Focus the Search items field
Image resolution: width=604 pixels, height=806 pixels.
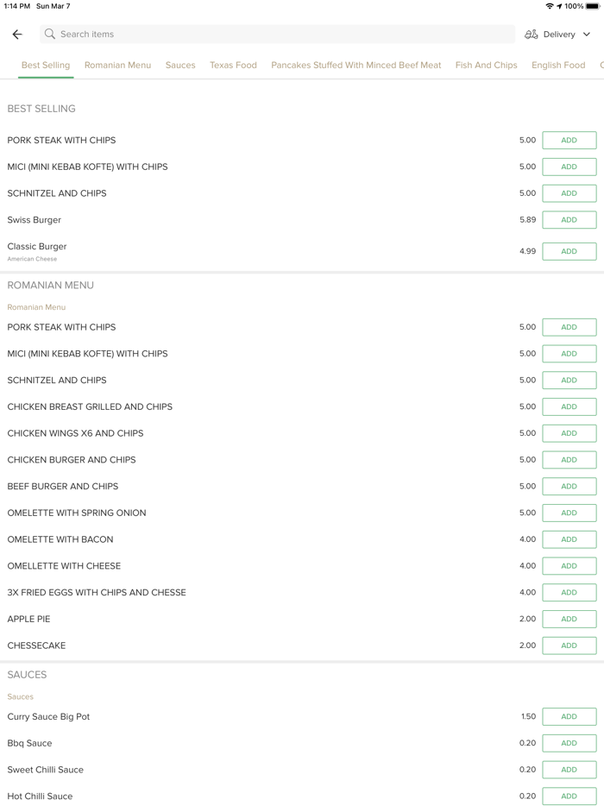click(276, 35)
